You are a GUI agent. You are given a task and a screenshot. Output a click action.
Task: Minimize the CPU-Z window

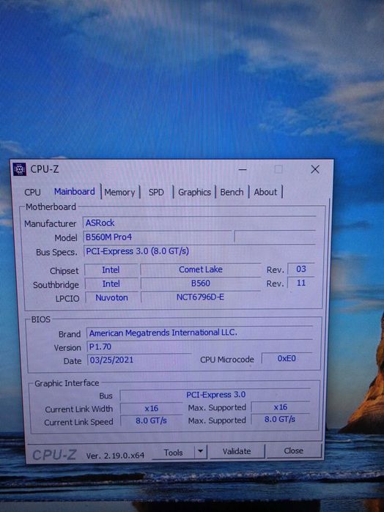click(243, 169)
